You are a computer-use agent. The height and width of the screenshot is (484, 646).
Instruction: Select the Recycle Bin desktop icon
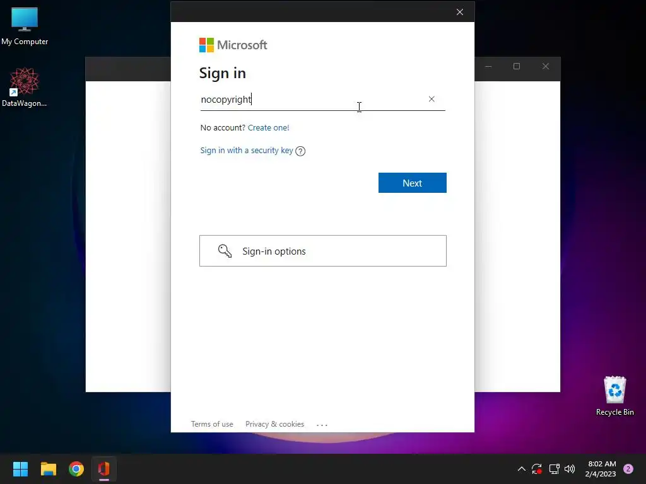(x=614, y=396)
